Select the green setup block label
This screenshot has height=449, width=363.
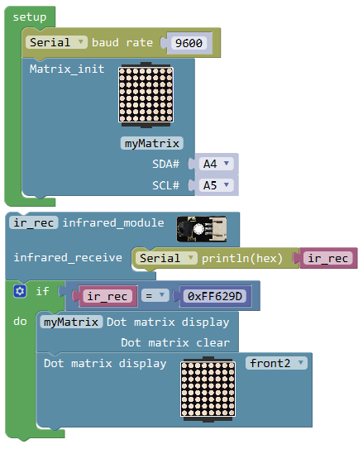point(30,17)
